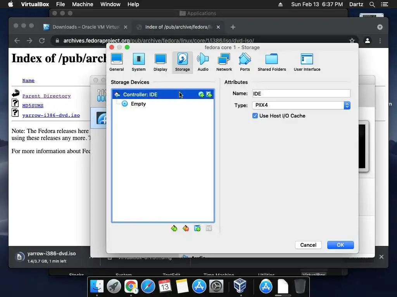Viewport: 397px width, 297px height.
Task: Open the Control Center list icon in the menu bar
Action: tap(385, 4)
